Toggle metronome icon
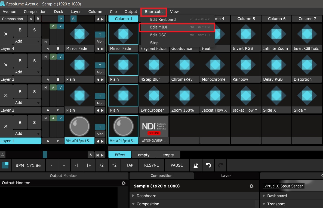The height and width of the screenshot is (208, 323). pos(196,165)
